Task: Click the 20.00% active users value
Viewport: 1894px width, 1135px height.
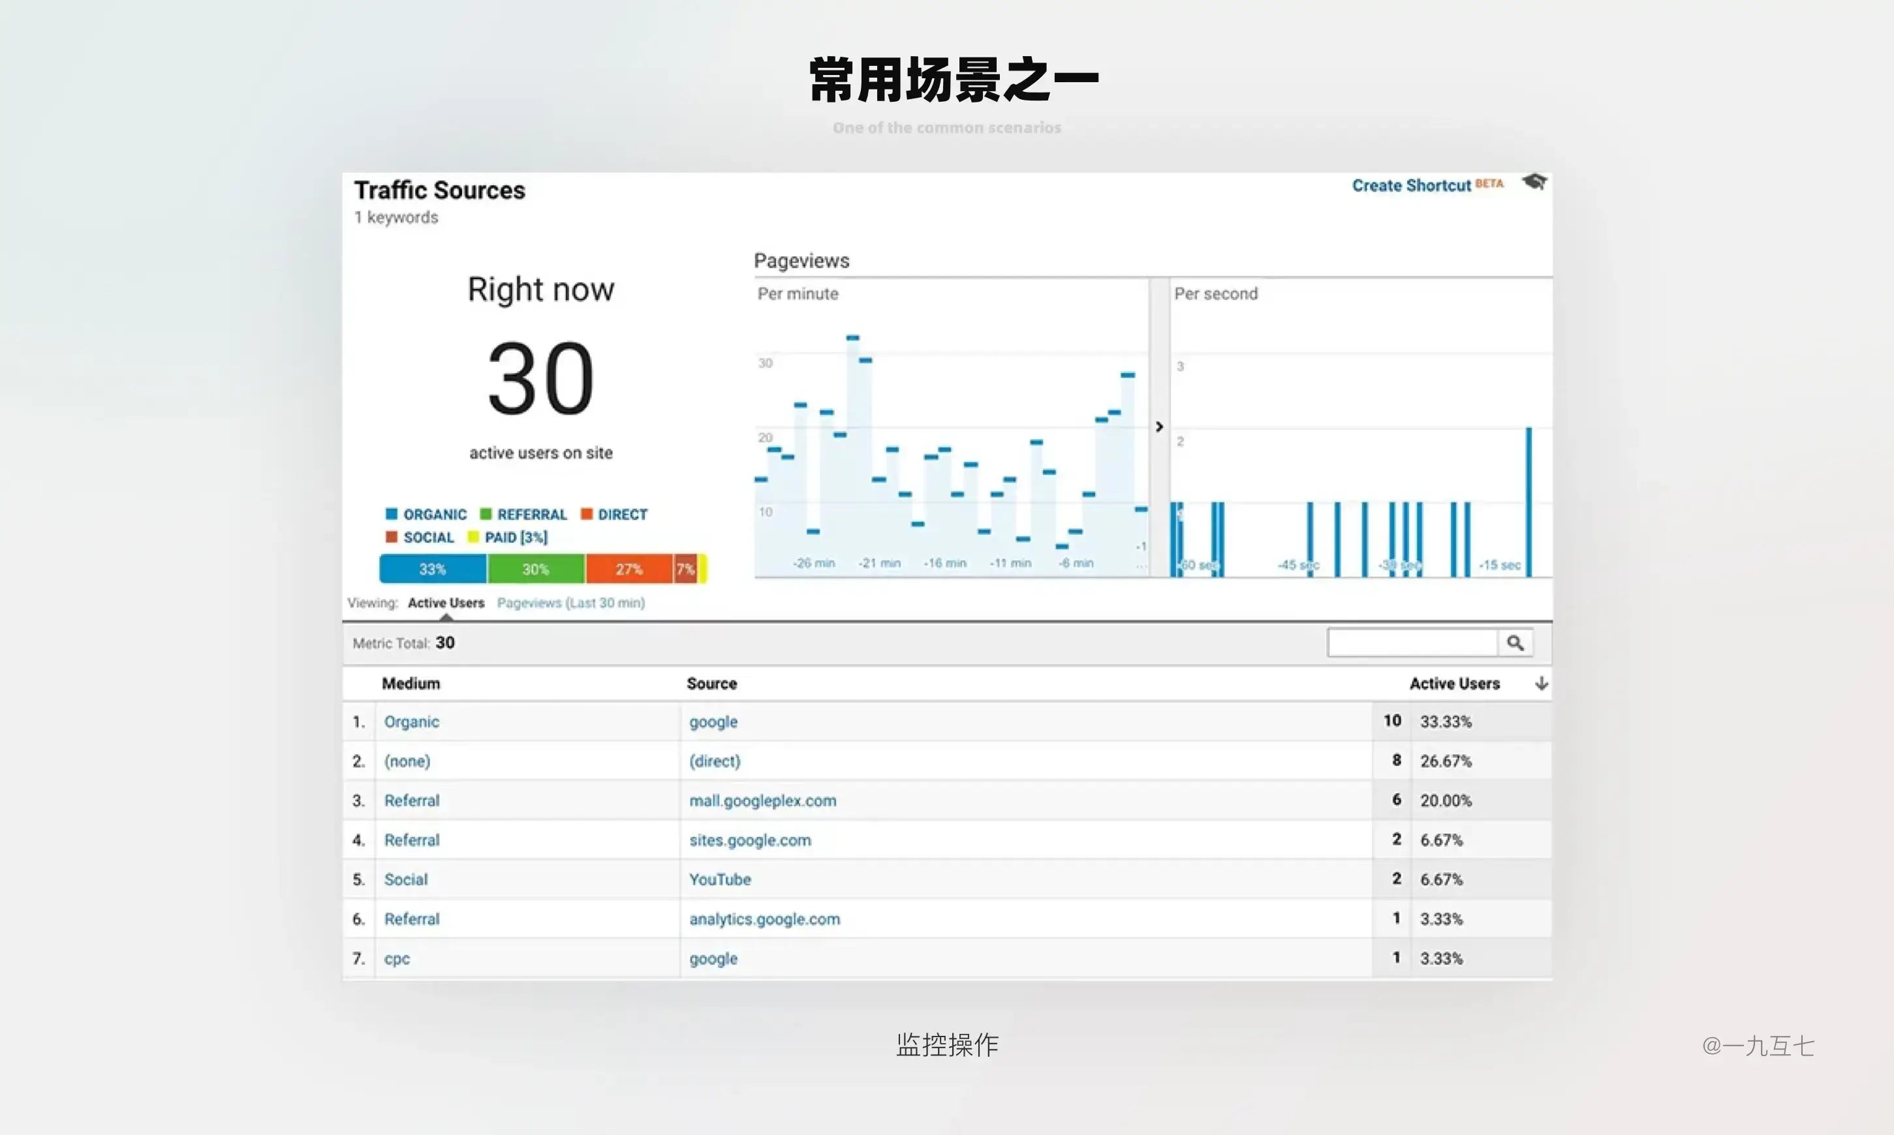Action: coord(1446,800)
